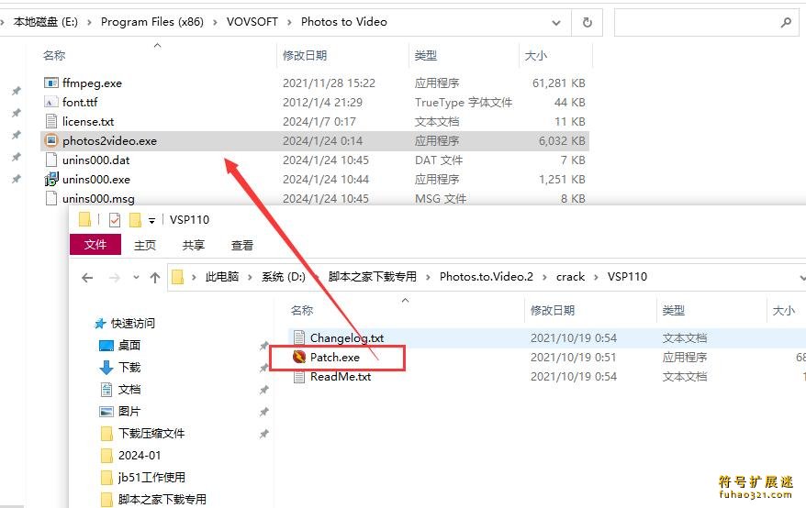The image size is (806, 508).
Task: Select the Patch.exe file name
Action: coord(335,357)
